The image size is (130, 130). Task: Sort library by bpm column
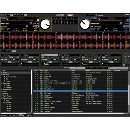(42, 70)
